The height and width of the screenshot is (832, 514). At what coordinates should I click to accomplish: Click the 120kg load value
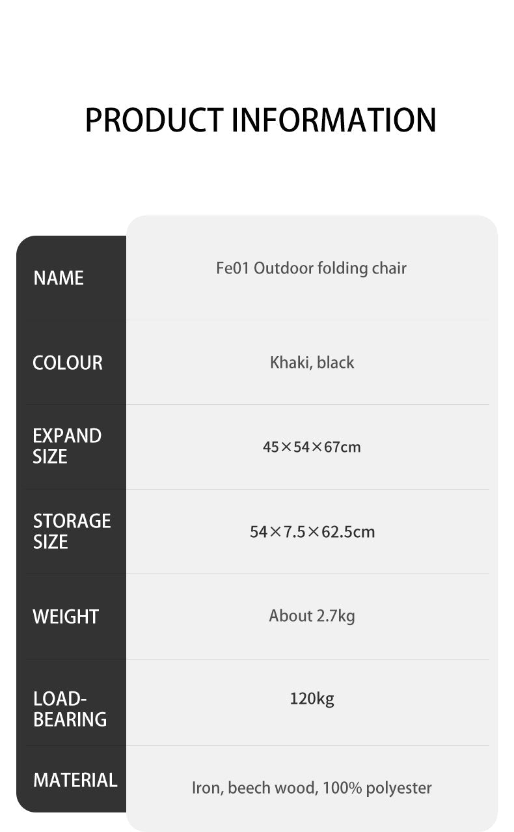point(312,699)
